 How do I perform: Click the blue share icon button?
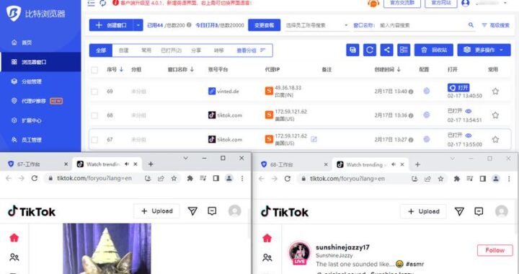[x=386, y=50]
